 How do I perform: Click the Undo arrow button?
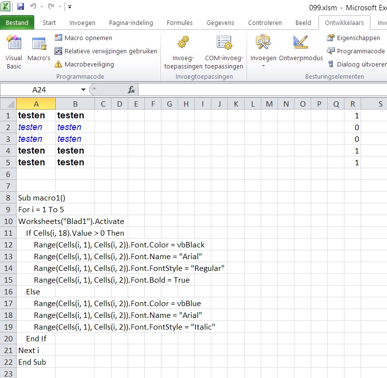click(x=33, y=7)
